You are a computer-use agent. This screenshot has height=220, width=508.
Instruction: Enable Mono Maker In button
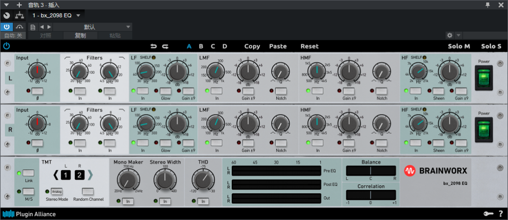click(128, 202)
